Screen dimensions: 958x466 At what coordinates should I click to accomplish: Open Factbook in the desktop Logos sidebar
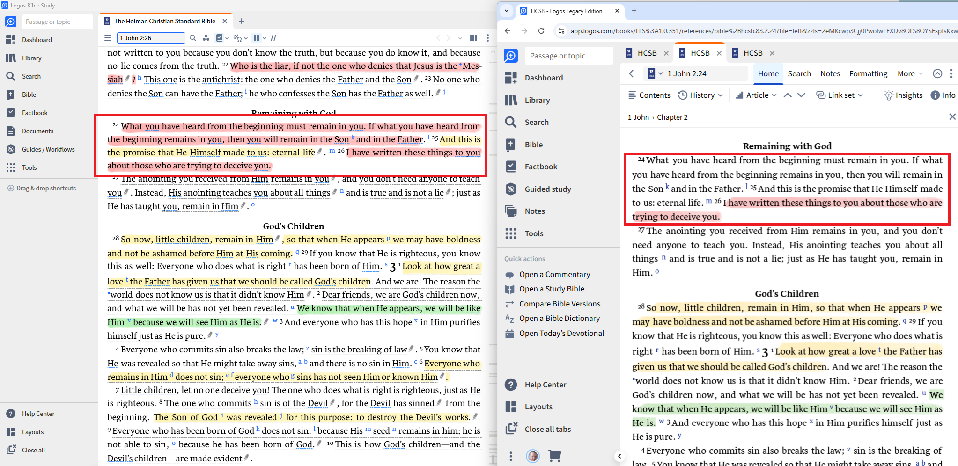point(27,113)
